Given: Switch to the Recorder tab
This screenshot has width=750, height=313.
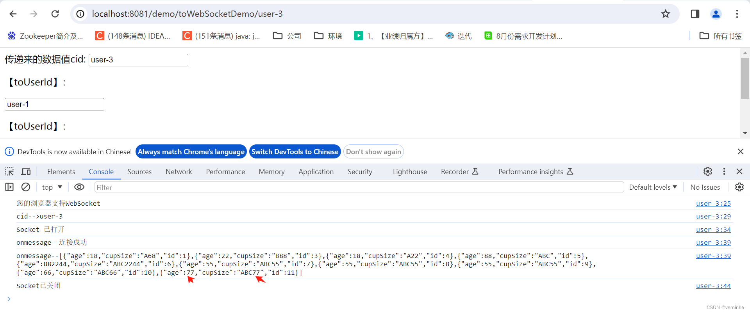Looking at the screenshot, I should click(460, 172).
